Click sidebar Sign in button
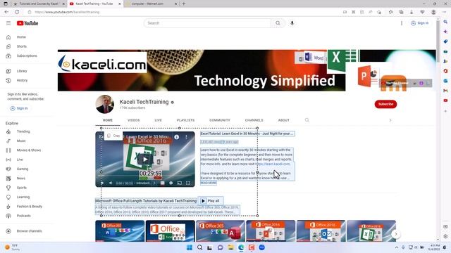Image resolution: width=451 pixels, height=253 pixels. coord(19,108)
